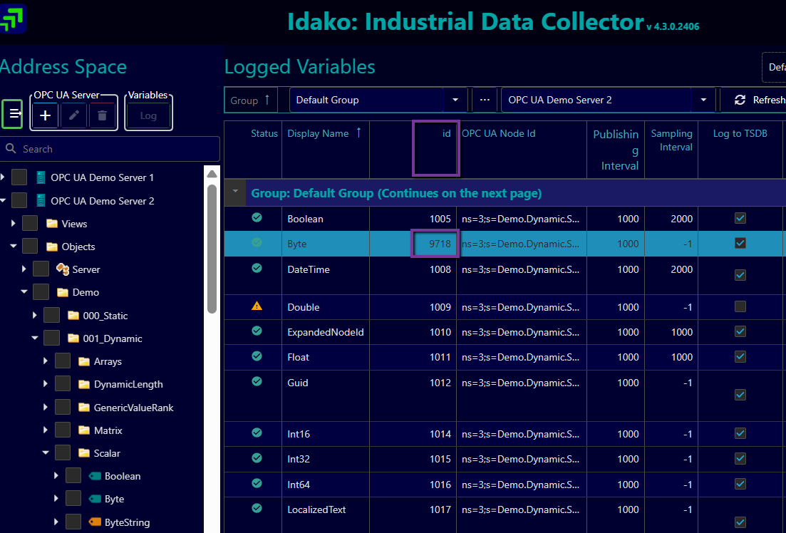
Task: Toggle the address space panel menu icon
Action: click(13, 114)
